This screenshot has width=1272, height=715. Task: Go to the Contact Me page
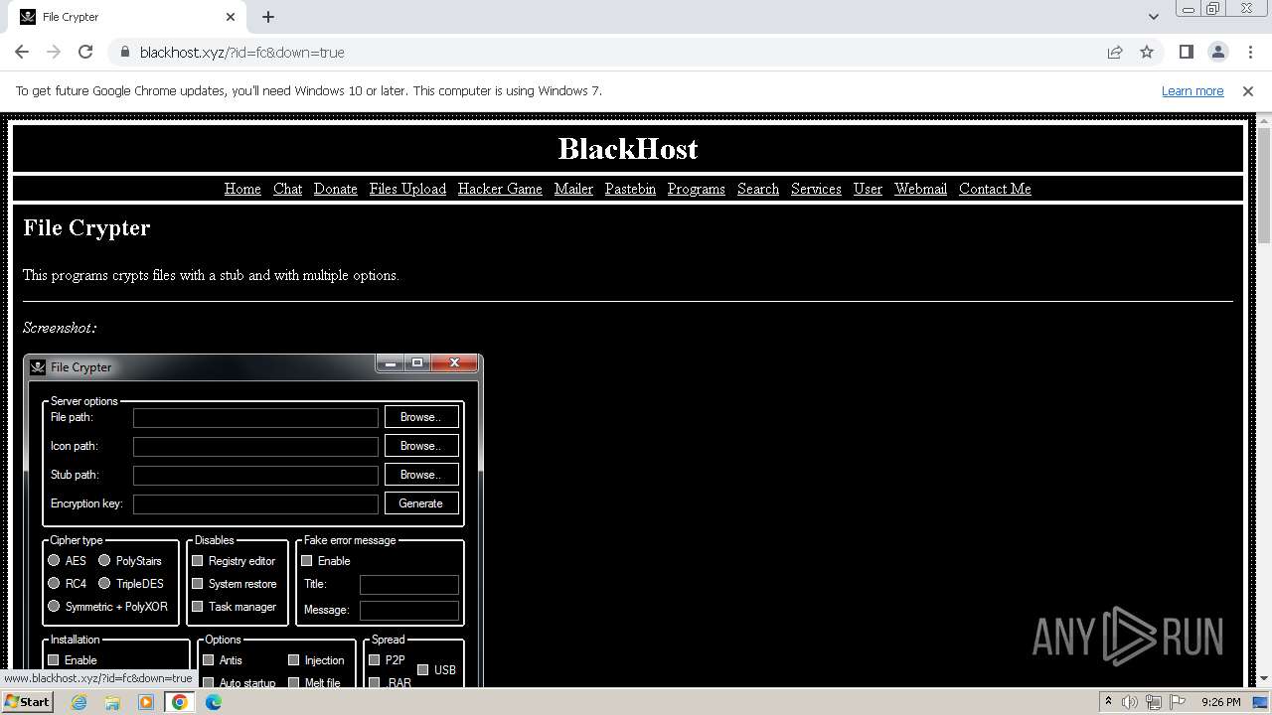point(995,189)
